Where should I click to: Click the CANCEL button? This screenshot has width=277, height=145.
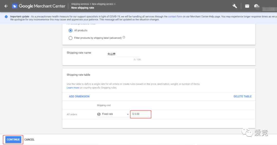click(29, 140)
